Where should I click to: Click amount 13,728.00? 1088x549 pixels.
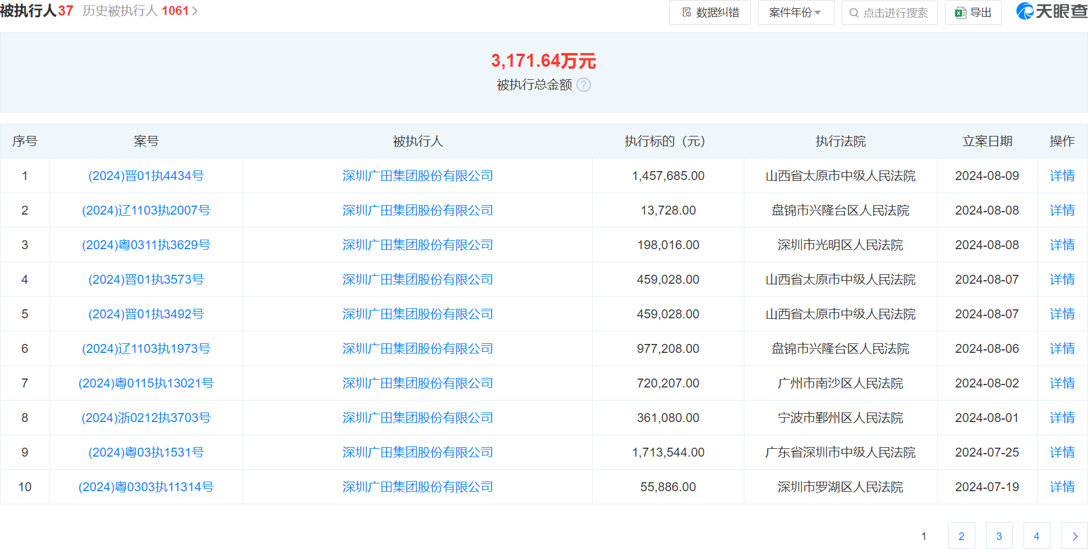click(668, 210)
